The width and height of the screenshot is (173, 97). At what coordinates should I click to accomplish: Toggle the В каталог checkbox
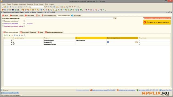point(26,24)
